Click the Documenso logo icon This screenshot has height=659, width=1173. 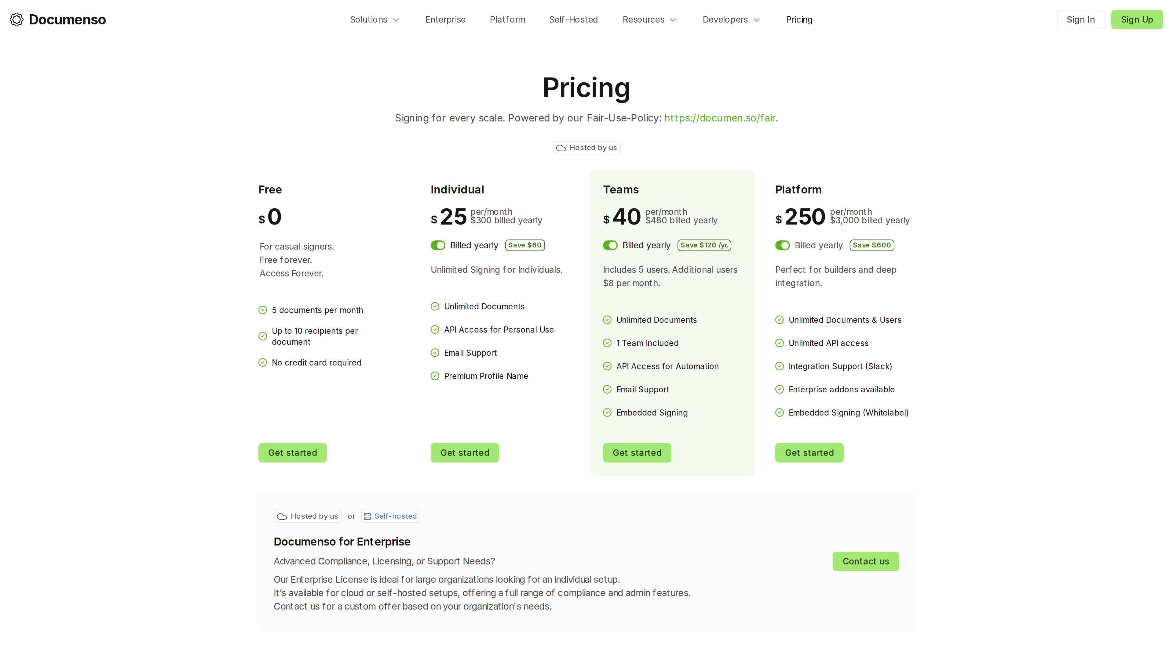(x=16, y=20)
